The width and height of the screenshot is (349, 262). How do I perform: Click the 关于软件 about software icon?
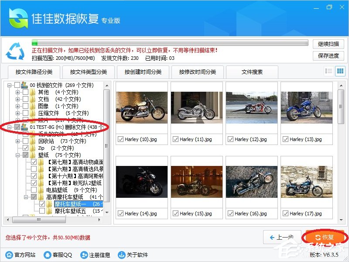(x=121, y=255)
